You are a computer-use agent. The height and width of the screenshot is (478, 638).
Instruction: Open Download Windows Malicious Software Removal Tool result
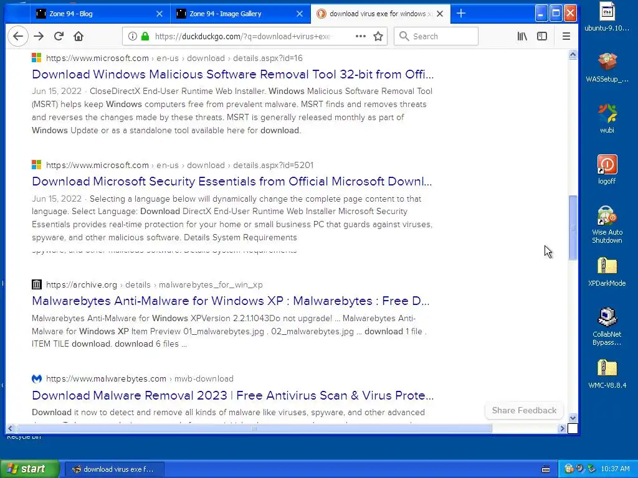(x=233, y=75)
